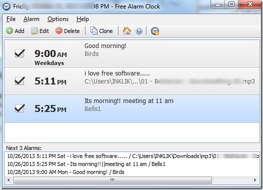Click the 'Birds' sound name in alarm list
Image resolution: width=263 pixels, height=190 pixels.
click(91, 54)
